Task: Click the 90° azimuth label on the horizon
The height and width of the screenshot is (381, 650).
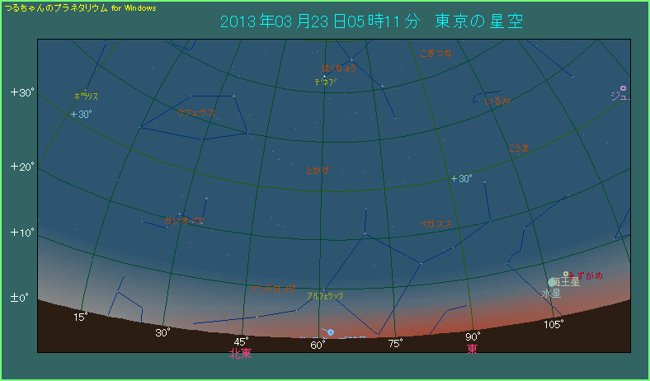Action: [472, 336]
